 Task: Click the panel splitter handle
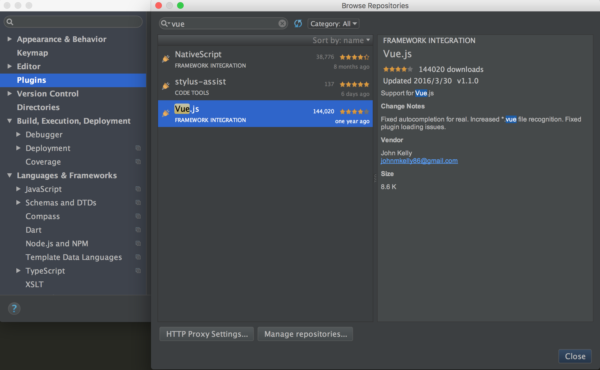375,178
